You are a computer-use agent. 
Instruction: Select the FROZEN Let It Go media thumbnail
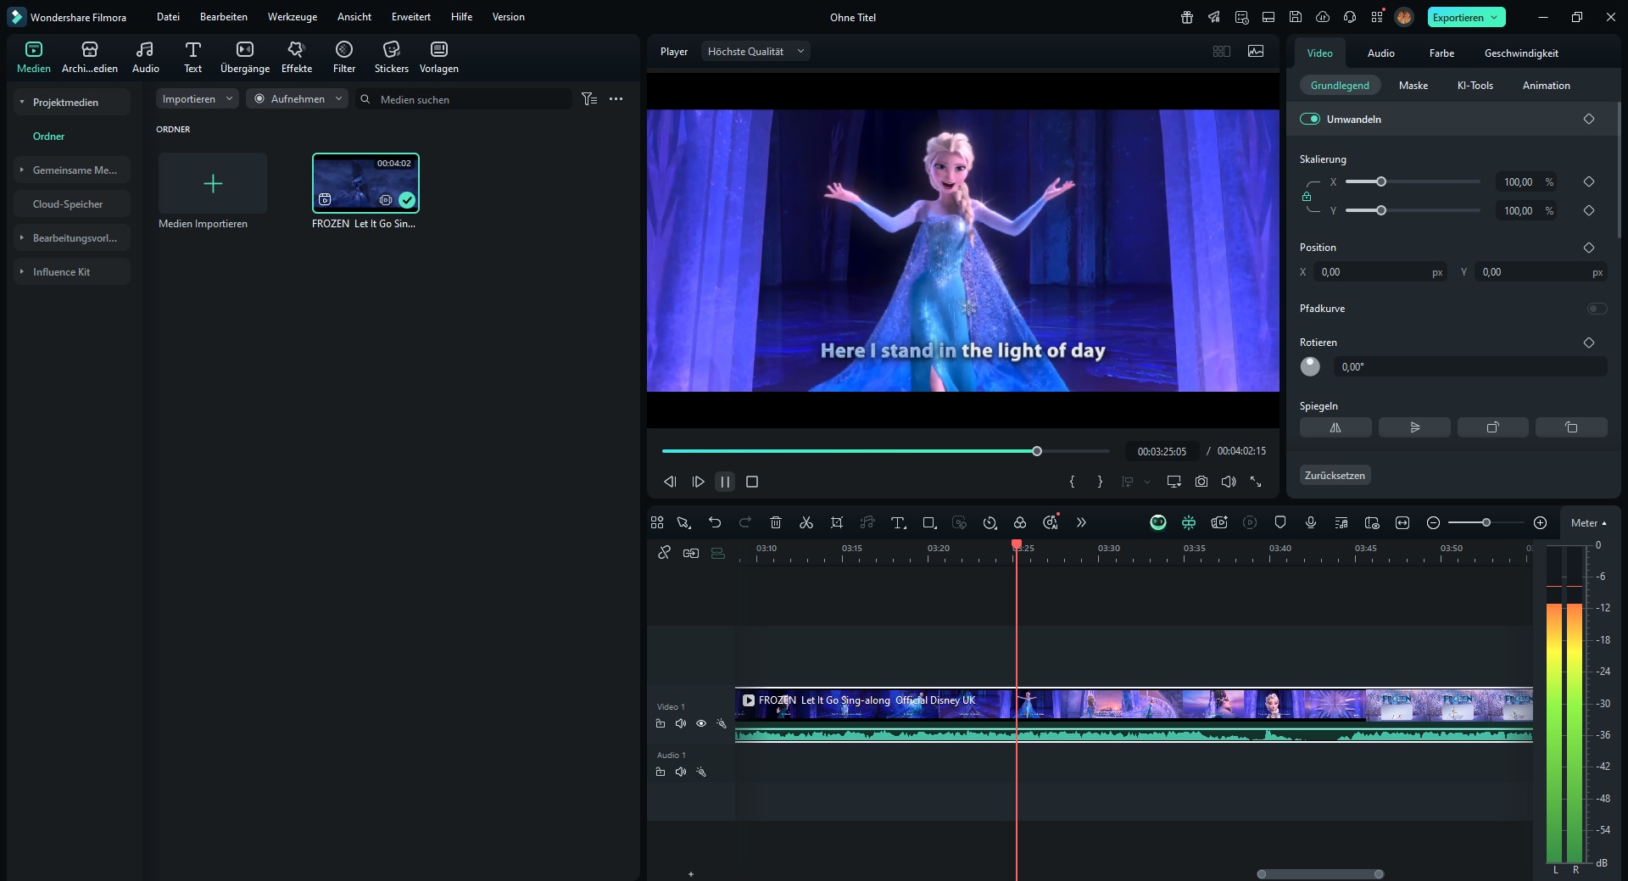(365, 183)
